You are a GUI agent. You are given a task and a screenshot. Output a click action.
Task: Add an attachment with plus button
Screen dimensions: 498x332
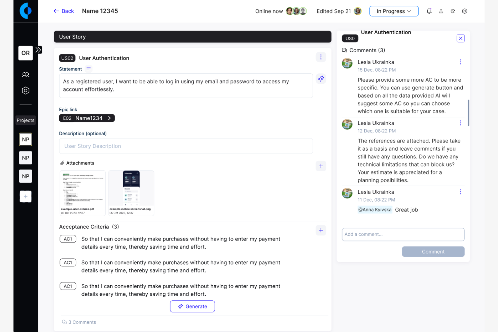click(321, 166)
